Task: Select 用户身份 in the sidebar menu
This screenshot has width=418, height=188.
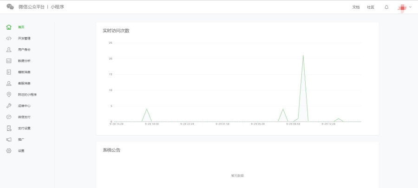Action: click(x=24, y=50)
